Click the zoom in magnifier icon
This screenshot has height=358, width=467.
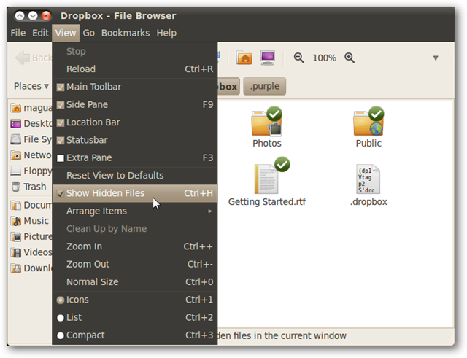350,58
